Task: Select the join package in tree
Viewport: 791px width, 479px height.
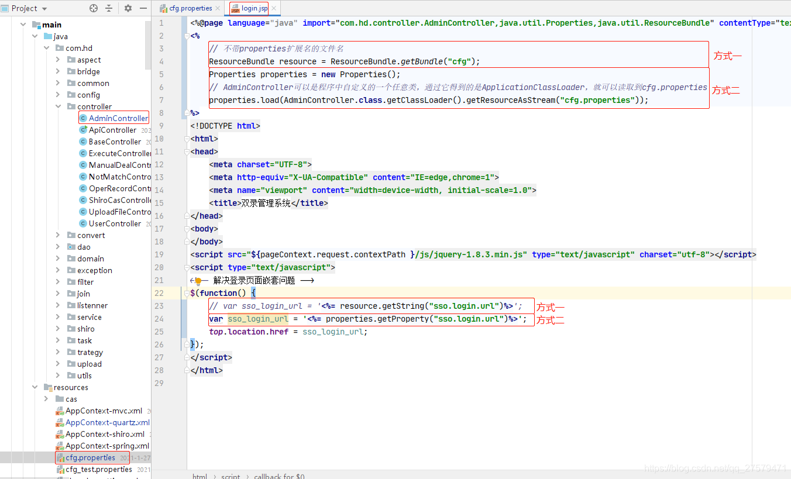Action: (x=84, y=294)
